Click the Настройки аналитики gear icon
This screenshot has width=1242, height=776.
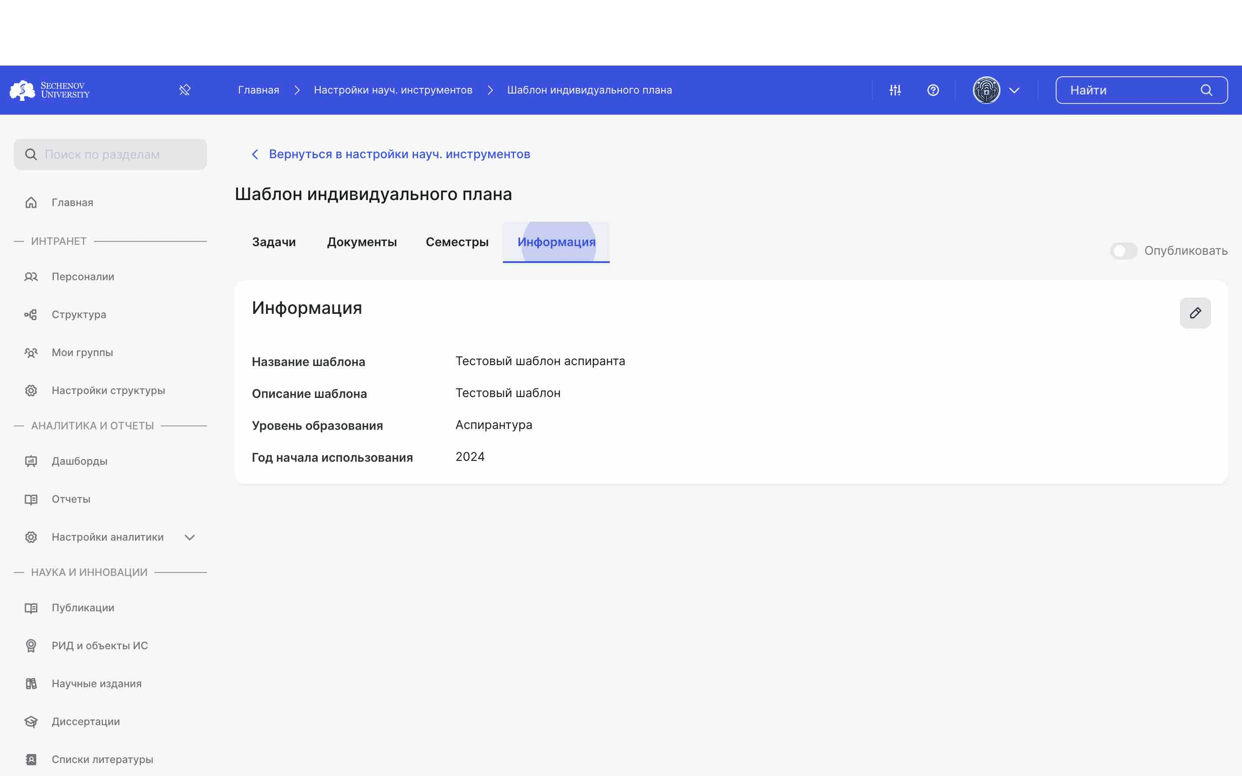point(31,537)
